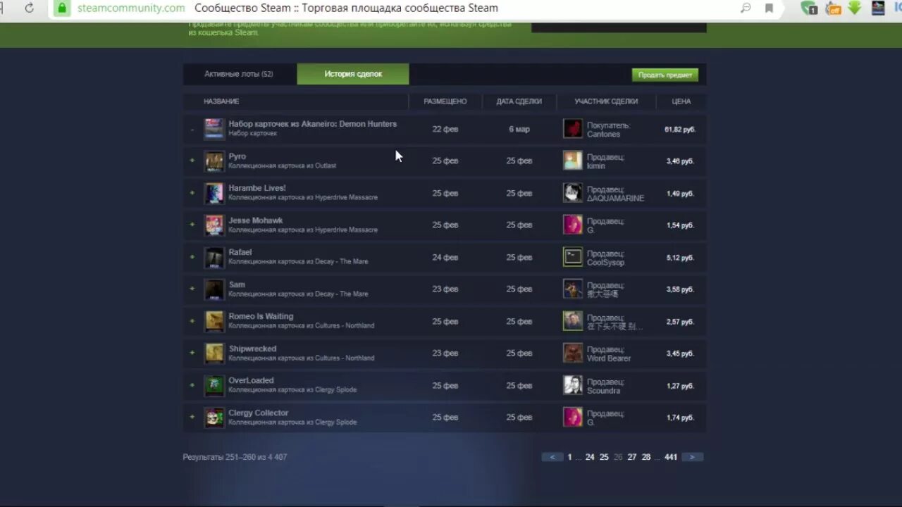
Task: Open the Rafael card thumbnail
Action: (214, 257)
